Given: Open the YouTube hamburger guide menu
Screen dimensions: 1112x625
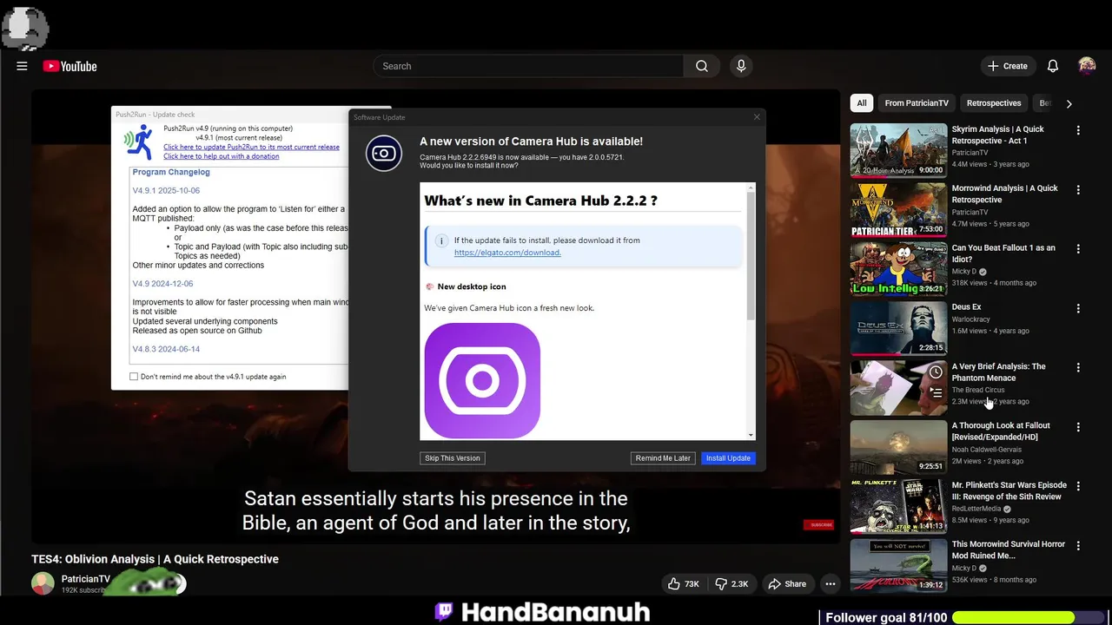Looking at the screenshot, I should point(22,66).
